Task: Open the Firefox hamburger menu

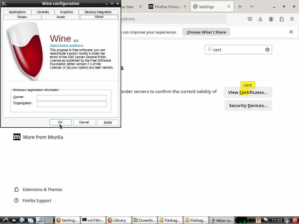Action: point(292,19)
